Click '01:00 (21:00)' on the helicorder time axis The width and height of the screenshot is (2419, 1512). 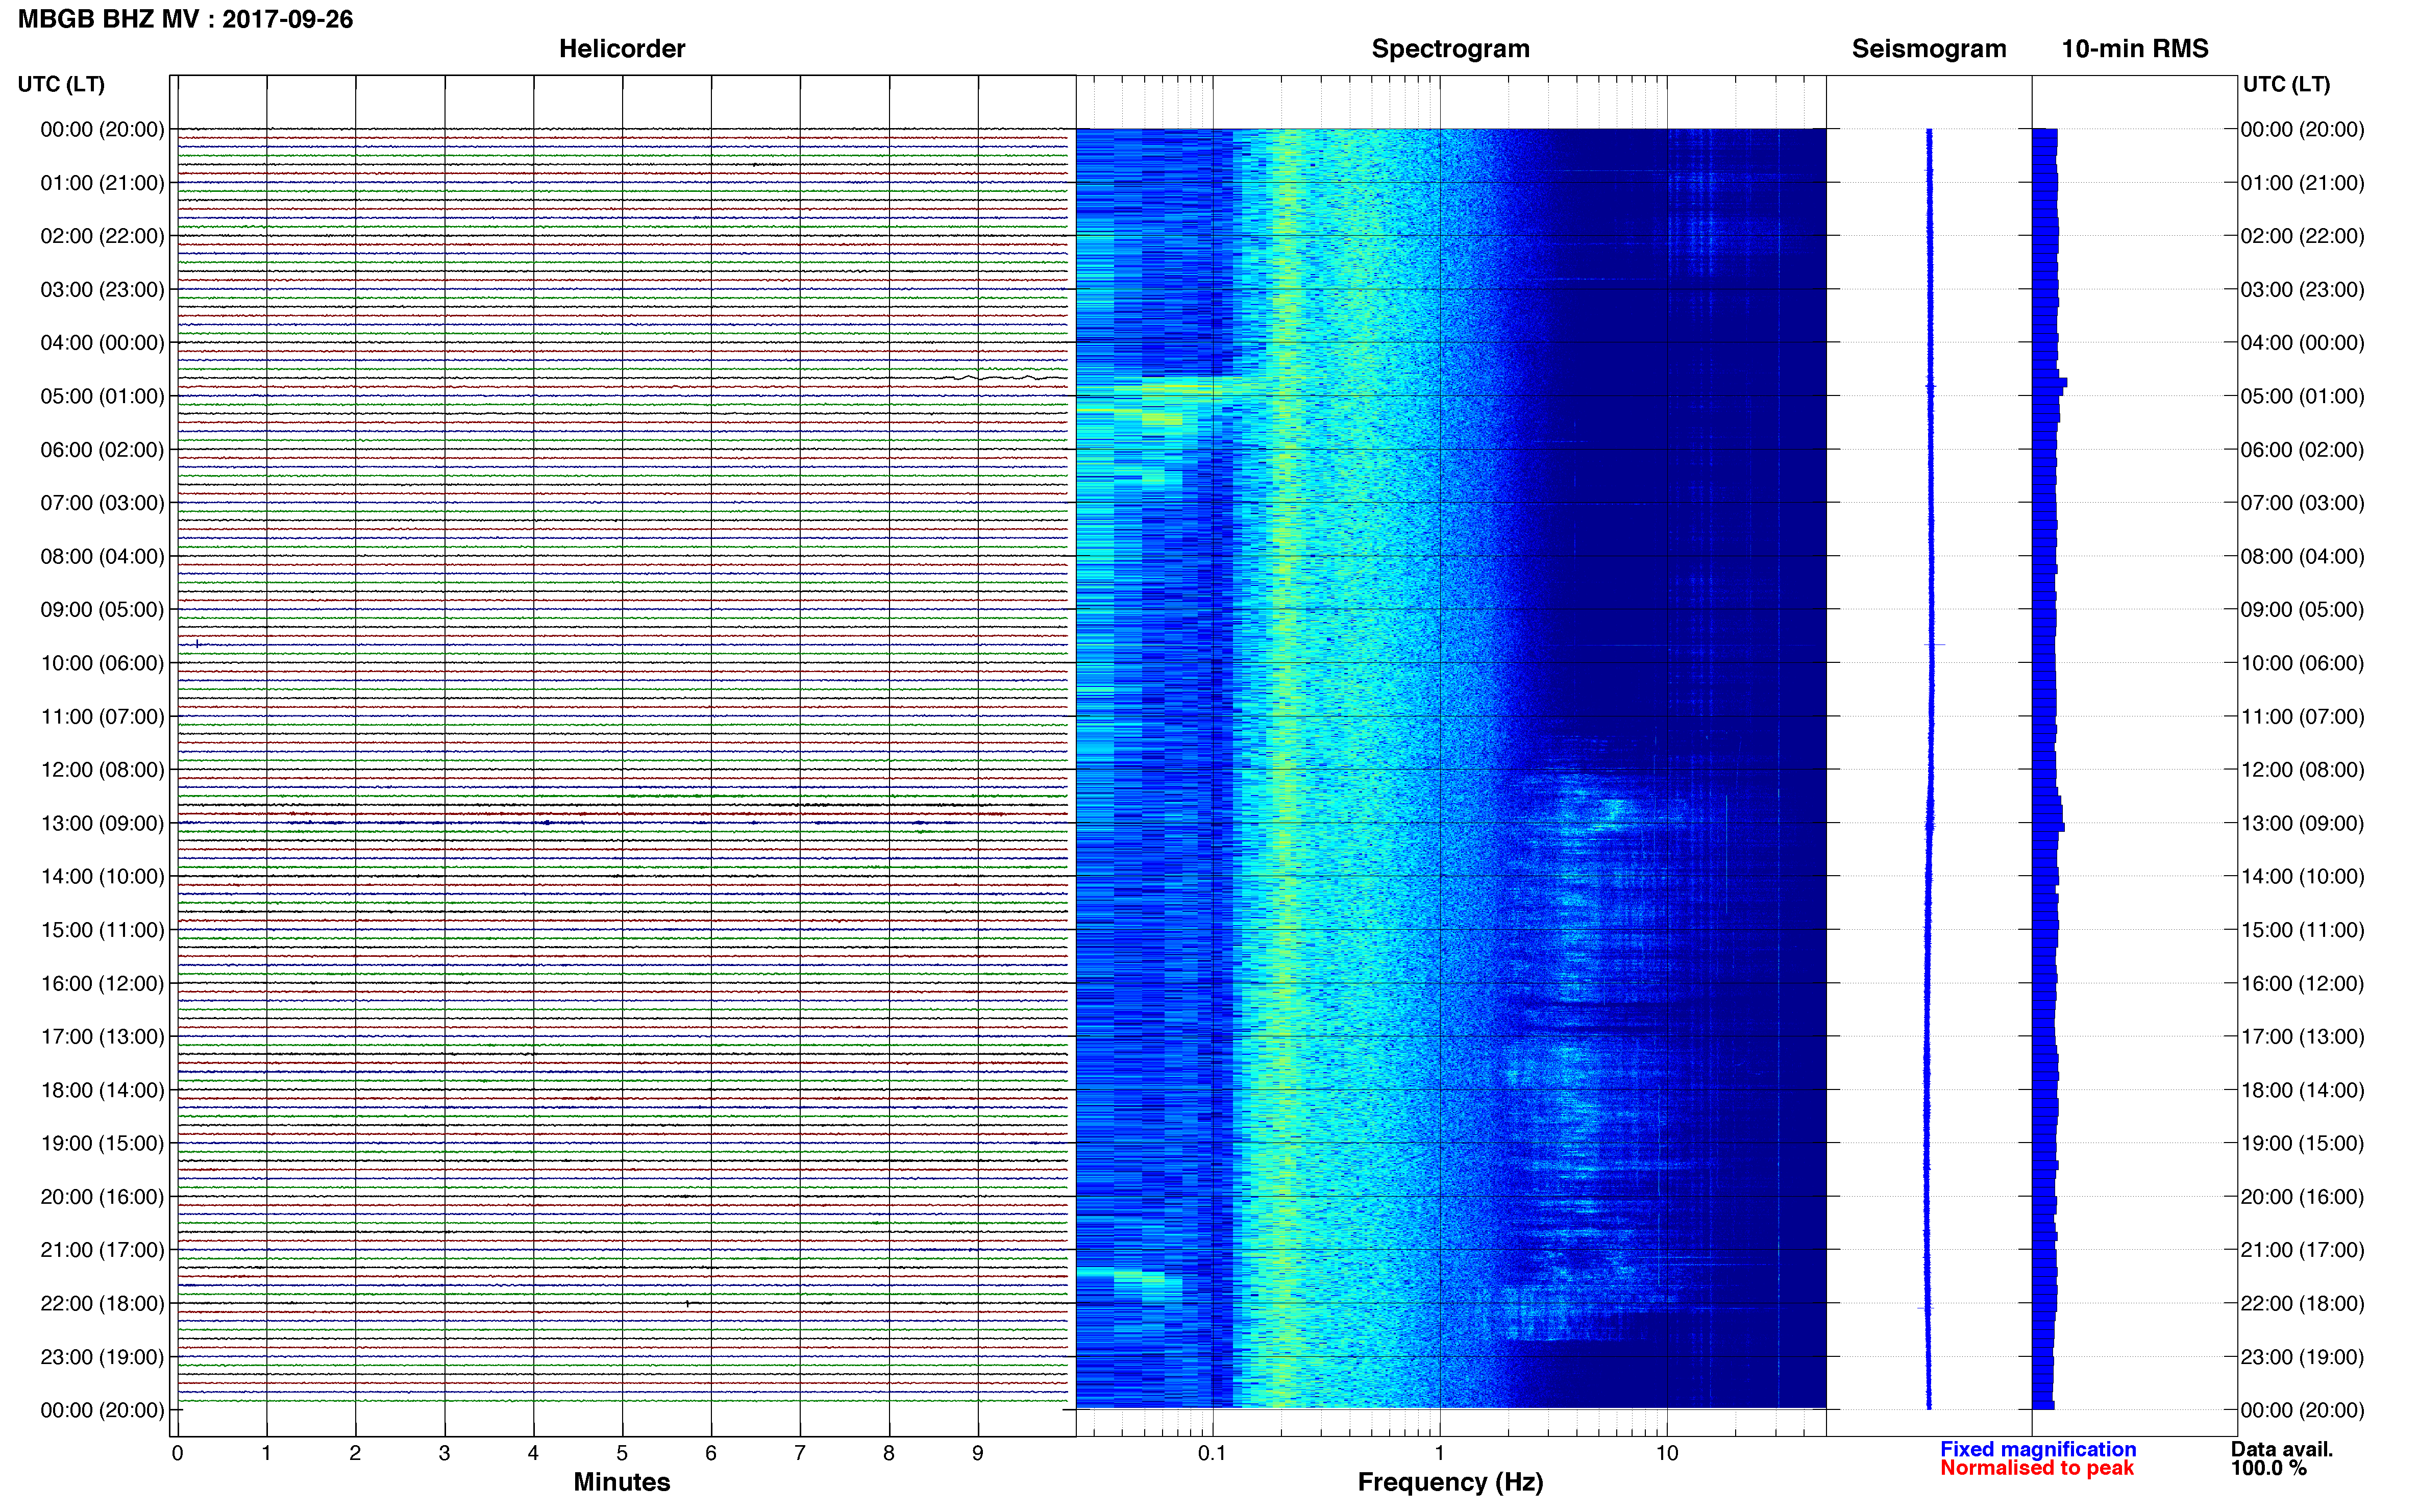coord(102,183)
